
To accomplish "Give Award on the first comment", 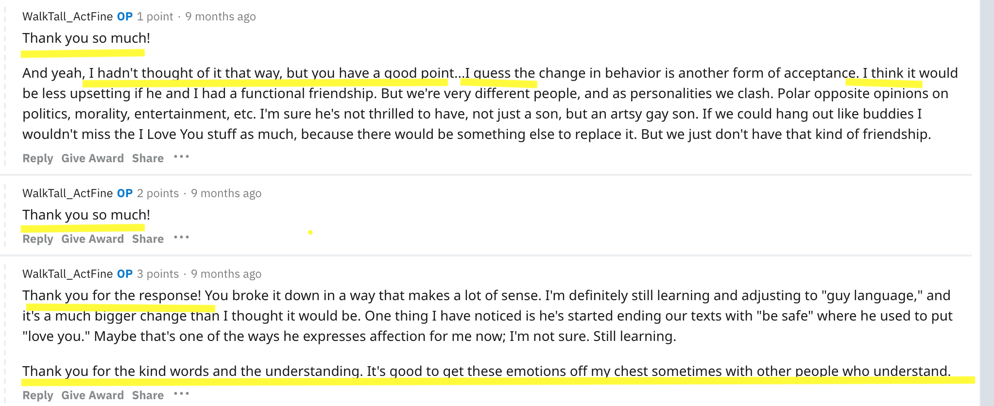I will [92, 158].
